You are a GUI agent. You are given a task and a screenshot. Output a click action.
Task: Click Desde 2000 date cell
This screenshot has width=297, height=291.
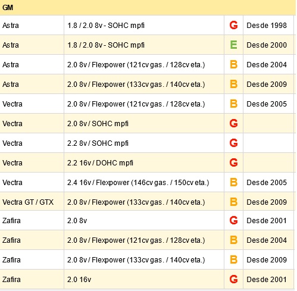point(268,45)
